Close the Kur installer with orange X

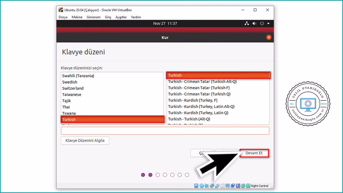[269, 38]
